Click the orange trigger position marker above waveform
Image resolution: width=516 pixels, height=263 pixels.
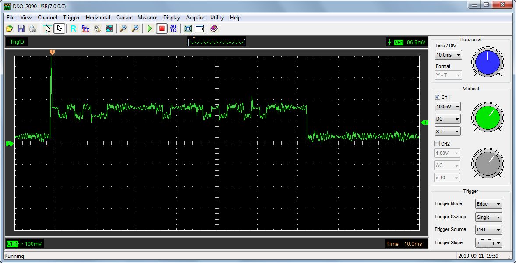click(52, 52)
